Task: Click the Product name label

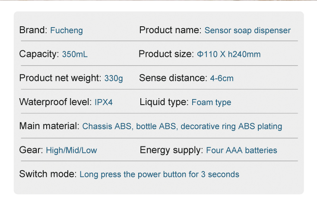Action: pos(170,31)
